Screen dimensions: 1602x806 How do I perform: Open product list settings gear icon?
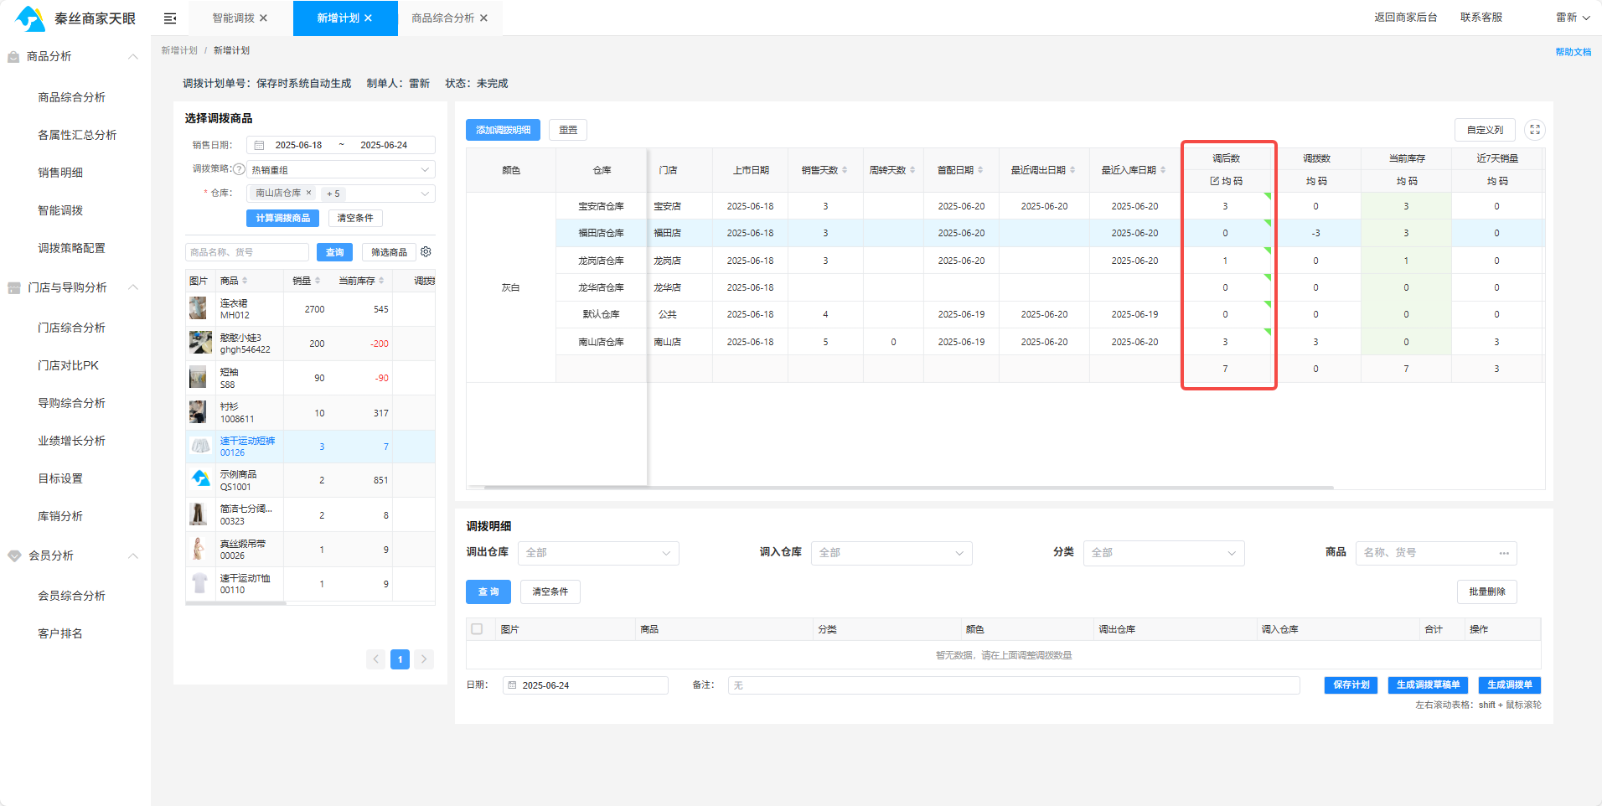[426, 252]
